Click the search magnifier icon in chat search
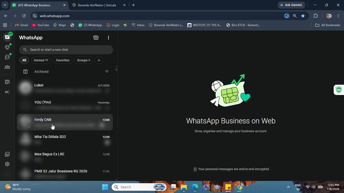Viewport: 344px width, 193px height. click(25, 50)
